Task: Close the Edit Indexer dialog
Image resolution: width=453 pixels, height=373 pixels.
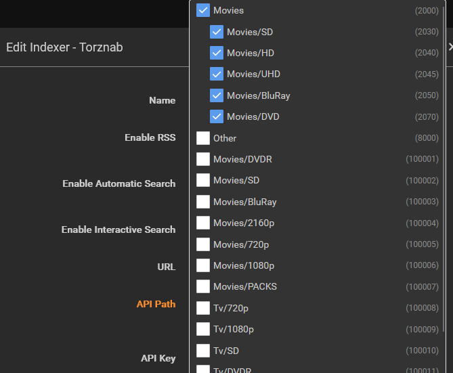Action: [450, 47]
